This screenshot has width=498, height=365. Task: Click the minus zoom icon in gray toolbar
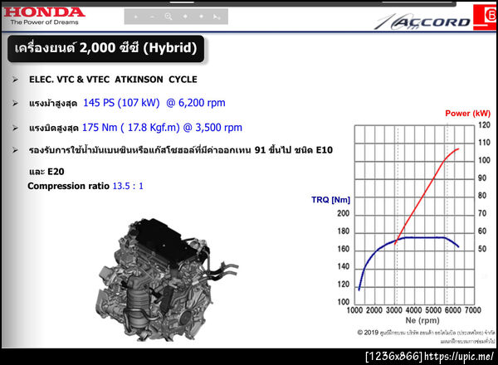coord(152,17)
